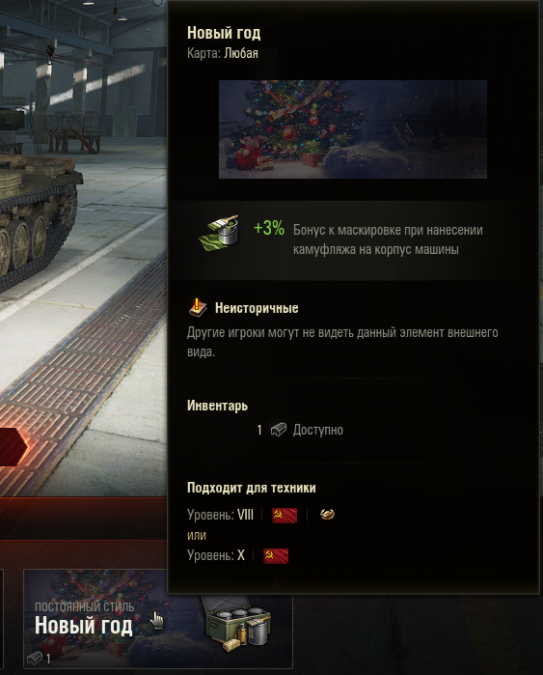The image size is (543, 675).
Task: Click the gold vehicle icon after level VIII flag
Action: (327, 515)
